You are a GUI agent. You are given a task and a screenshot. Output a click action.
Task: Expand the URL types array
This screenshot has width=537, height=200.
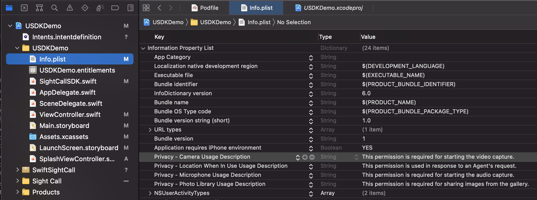pos(150,130)
